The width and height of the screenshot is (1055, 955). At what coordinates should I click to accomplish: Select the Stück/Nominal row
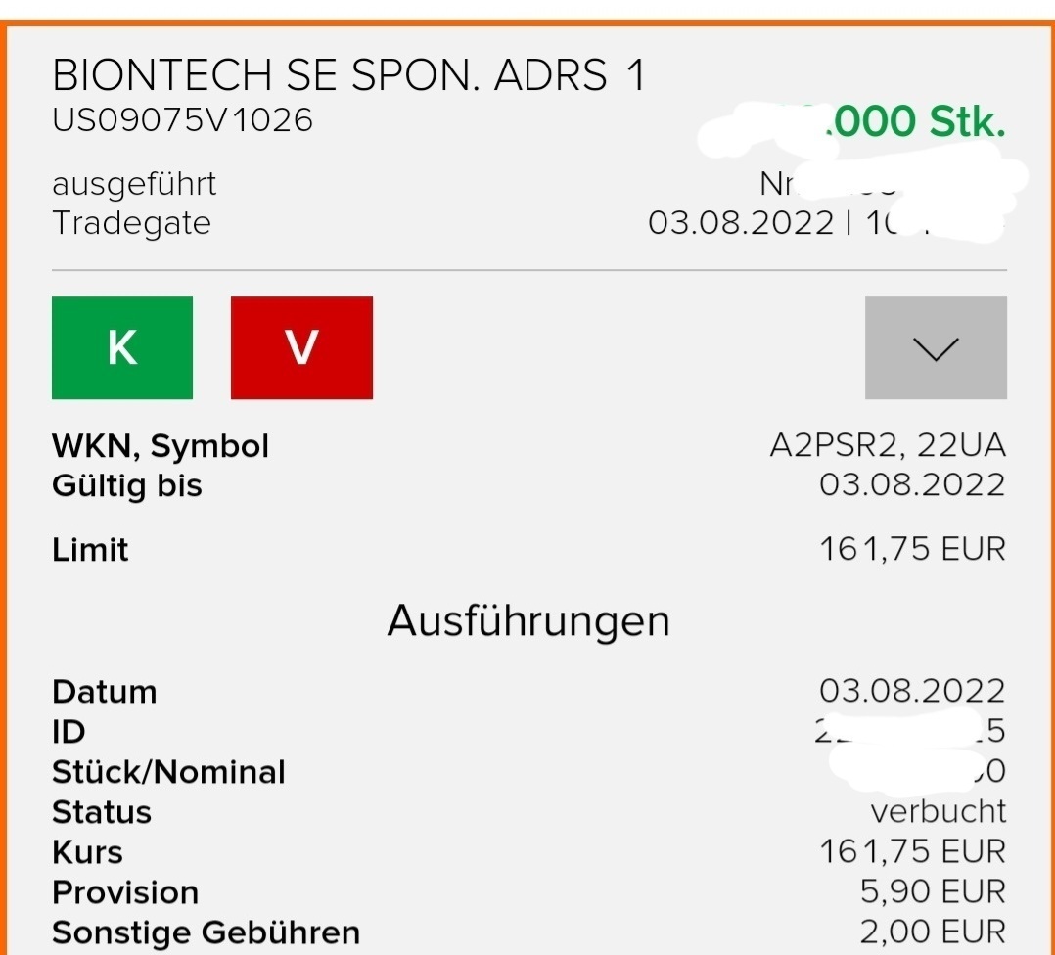[x=167, y=772]
